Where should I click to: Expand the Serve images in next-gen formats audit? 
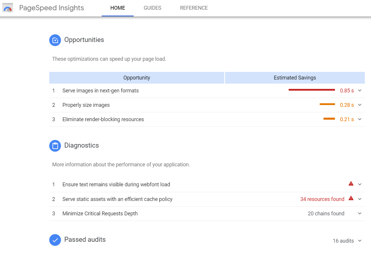point(360,91)
